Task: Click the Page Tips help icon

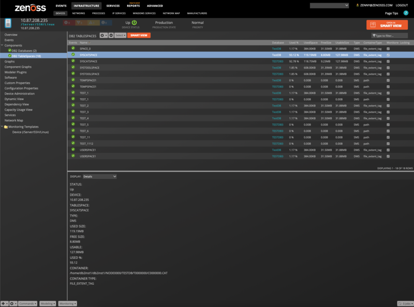Action: (x=406, y=13)
